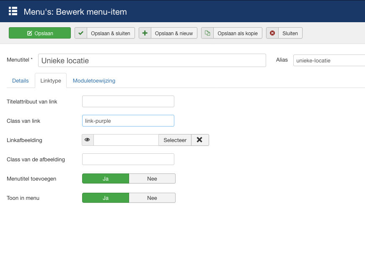Click the menu list icon in header

(x=13, y=11)
